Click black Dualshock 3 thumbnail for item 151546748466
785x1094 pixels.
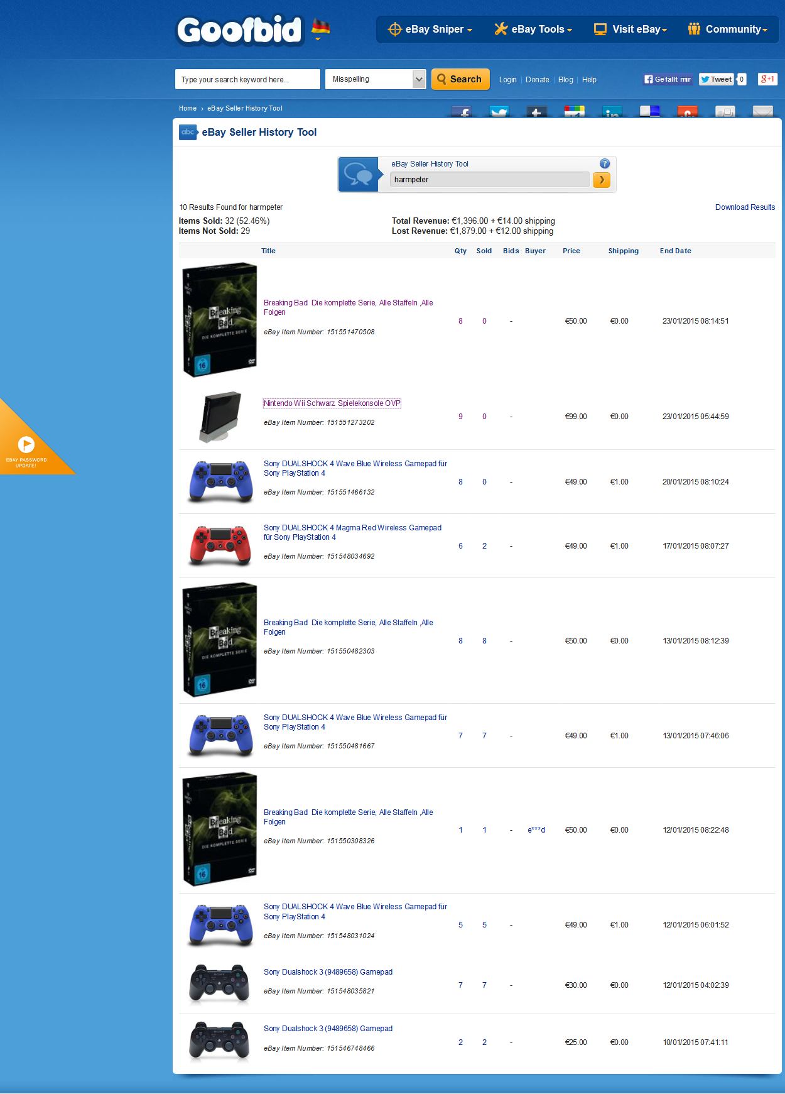(x=219, y=1042)
